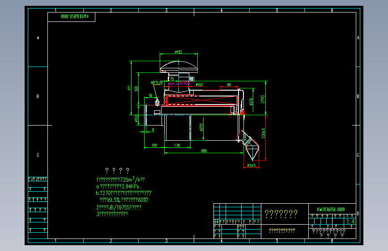Select the 130 horizontal dimension value
The image size is (388, 251).
click(x=177, y=145)
